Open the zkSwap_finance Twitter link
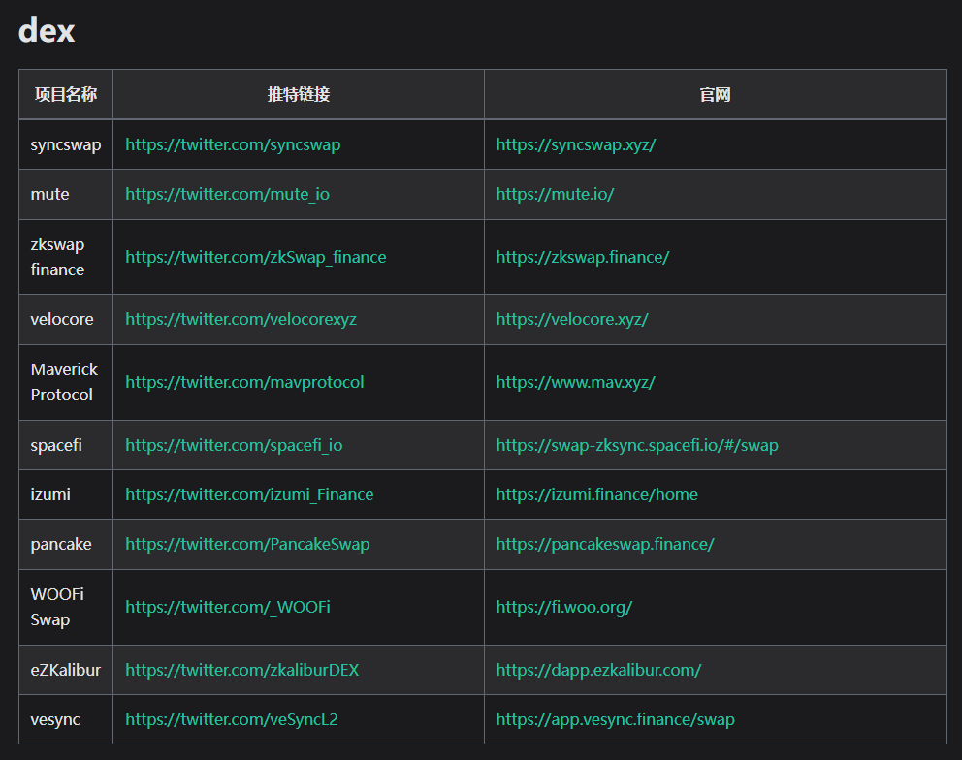The height and width of the screenshot is (760, 962). (x=256, y=257)
